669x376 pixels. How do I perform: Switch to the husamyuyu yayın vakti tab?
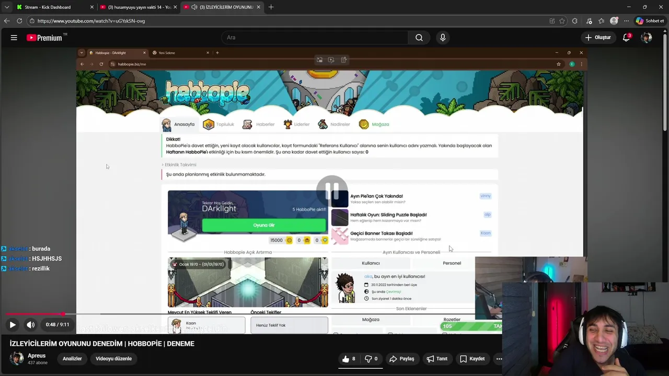pos(139,7)
